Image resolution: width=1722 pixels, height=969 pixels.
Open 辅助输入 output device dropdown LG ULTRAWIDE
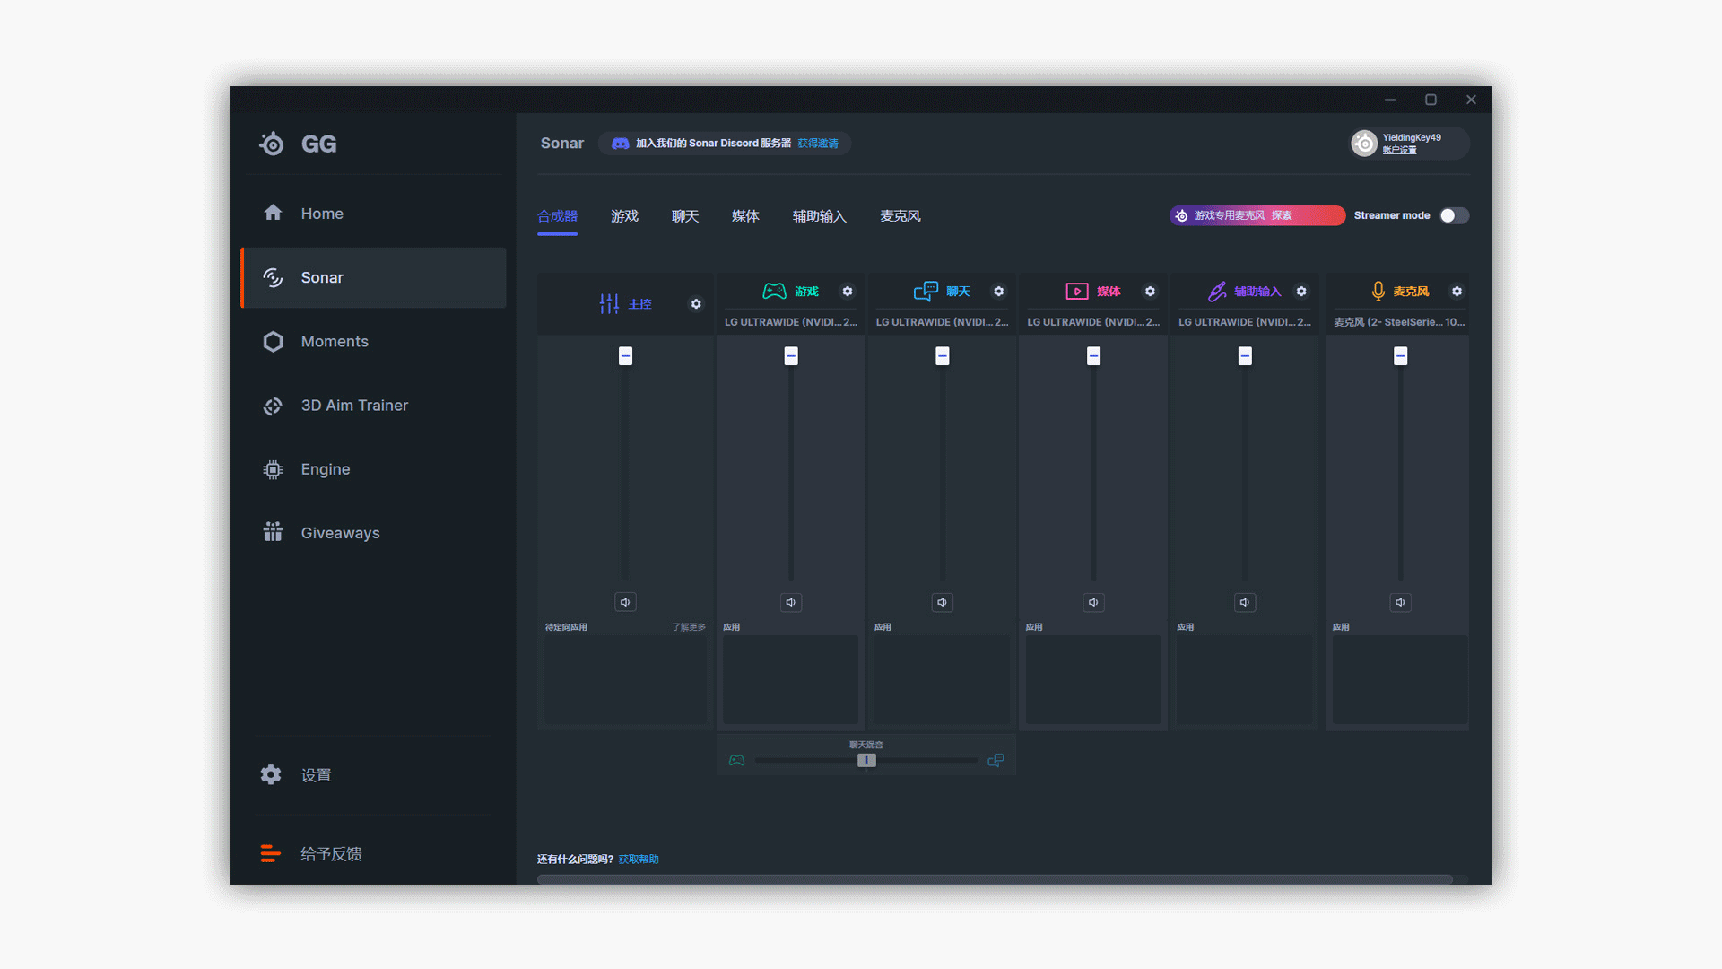point(1245,322)
